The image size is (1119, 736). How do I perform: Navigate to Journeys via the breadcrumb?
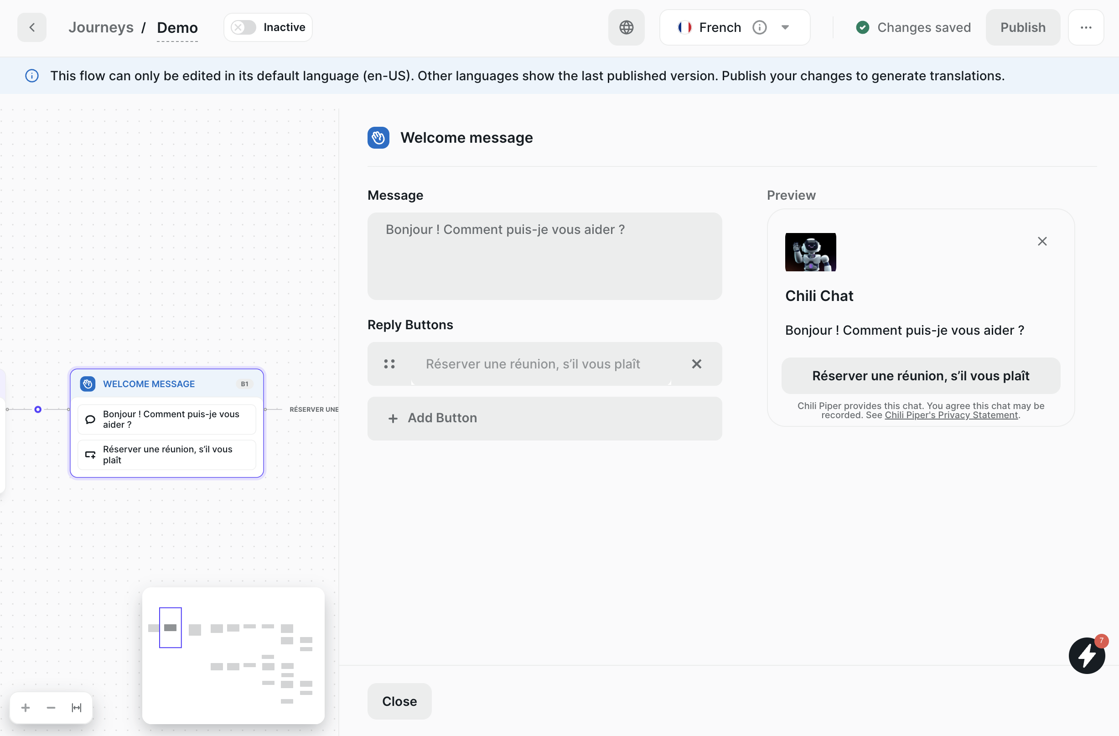[101, 27]
